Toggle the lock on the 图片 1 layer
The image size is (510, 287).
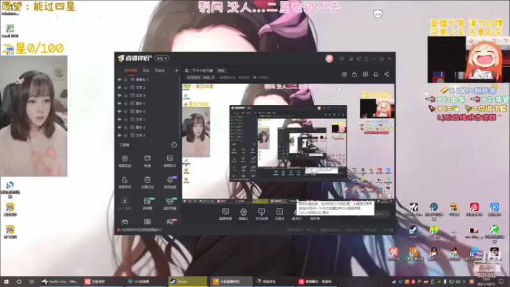tap(126, 103)
